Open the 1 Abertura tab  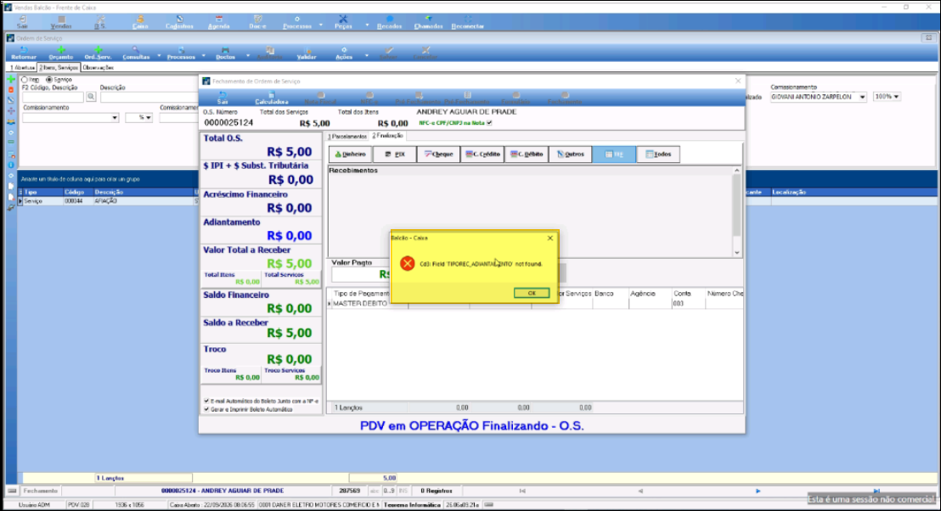22,68
